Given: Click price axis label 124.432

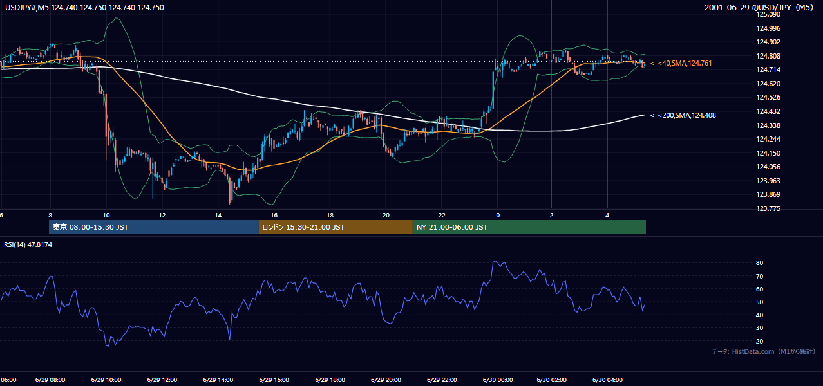Looking at the screenshot, I should click(x=767, y=111).
